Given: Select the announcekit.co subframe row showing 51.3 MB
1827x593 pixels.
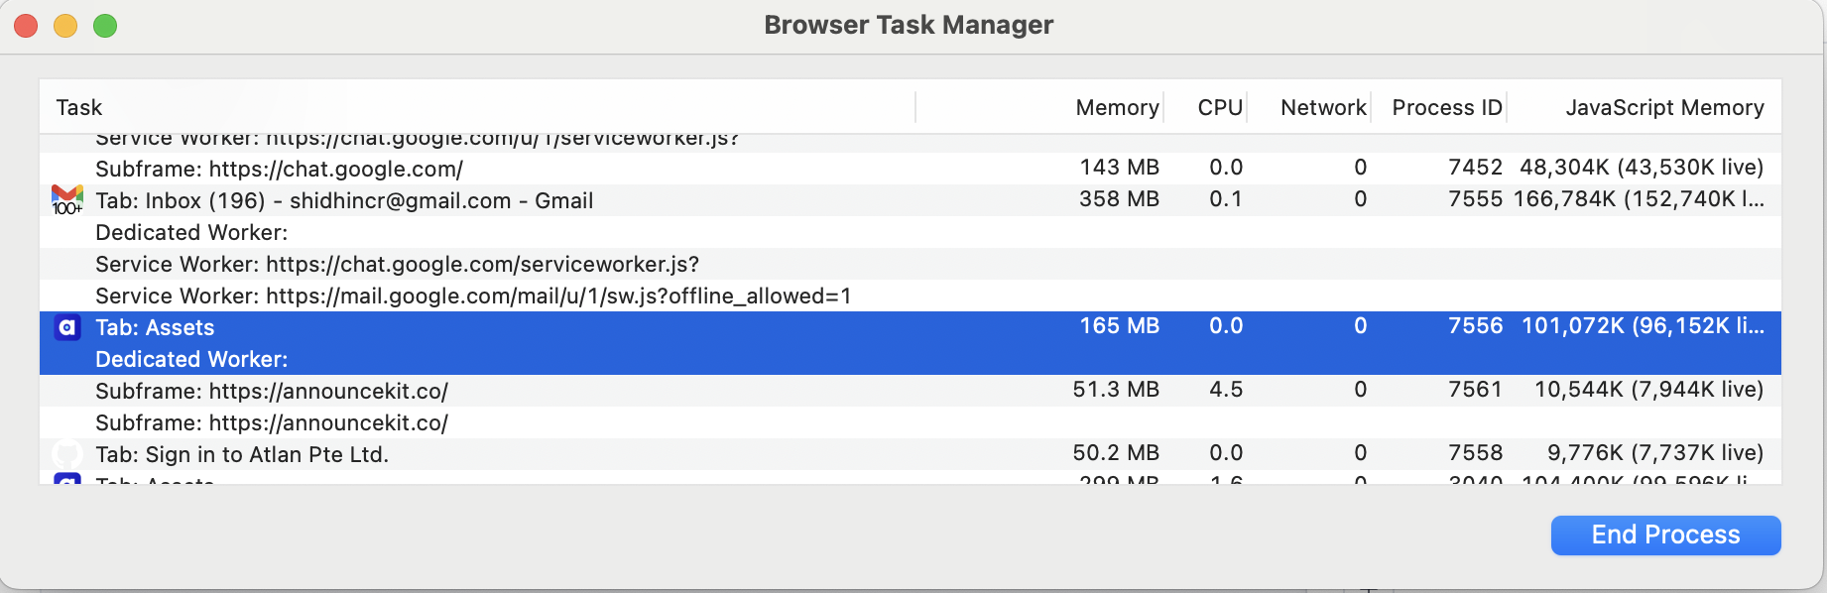Looking at the screenshot, I should tap(911, 391).
